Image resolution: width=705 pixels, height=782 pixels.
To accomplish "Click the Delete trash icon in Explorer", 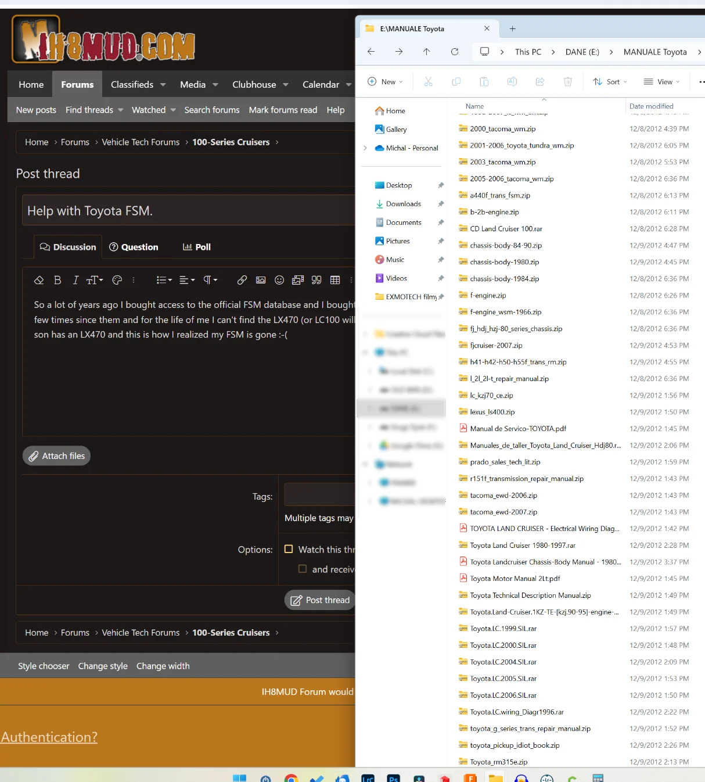I will point(568,82).
